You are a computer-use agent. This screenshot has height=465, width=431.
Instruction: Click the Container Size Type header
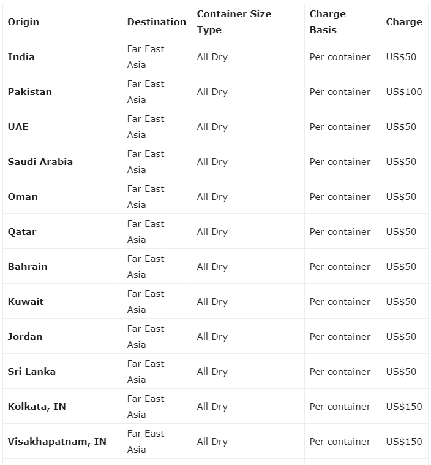pyautogui.click(x=234, y=22)
